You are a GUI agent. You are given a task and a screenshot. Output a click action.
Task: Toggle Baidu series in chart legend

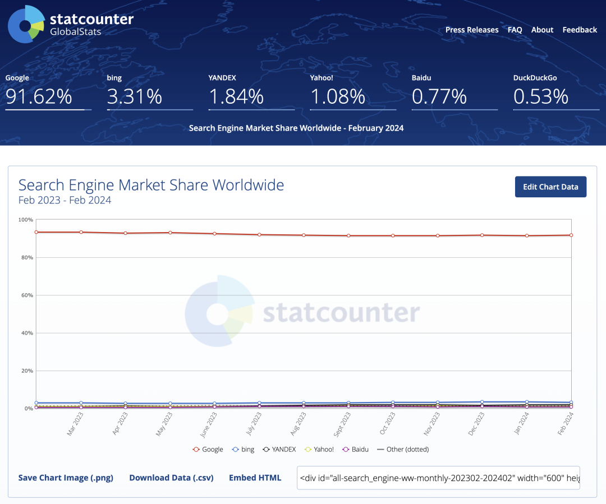[356, 449]
